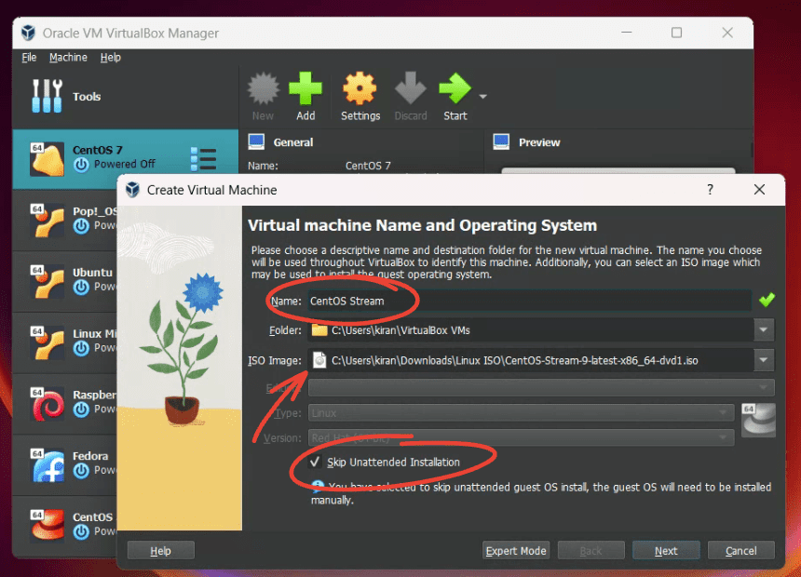Viewport: 801px width, 577px height.
Task: Click the green checkmark beside Name field
Action: coord(767,300)
